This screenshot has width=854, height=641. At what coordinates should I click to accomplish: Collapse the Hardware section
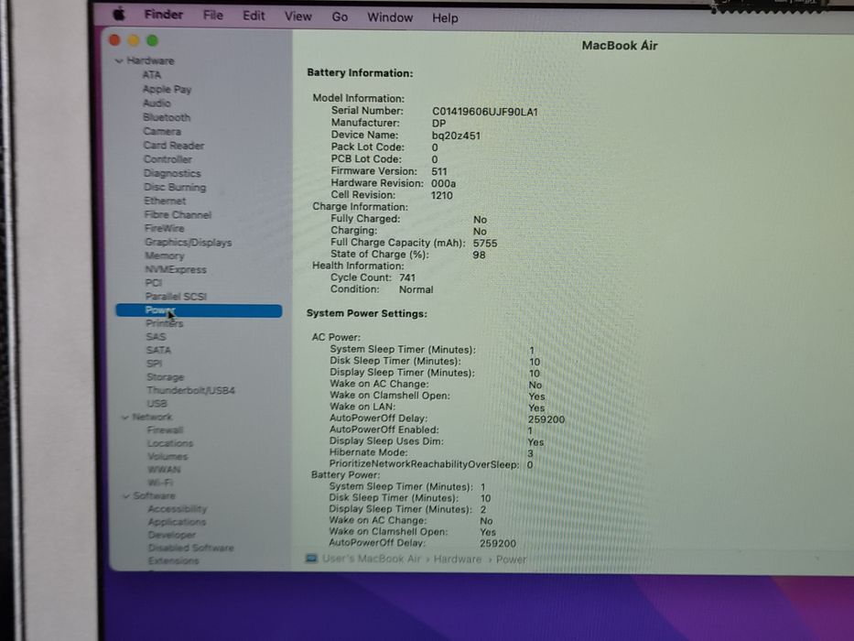coord(119,60)
